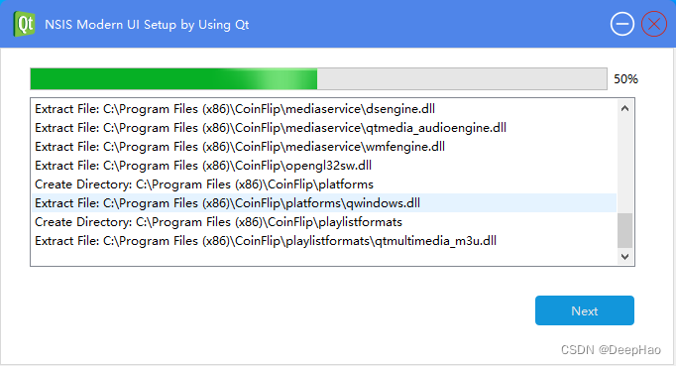Click highlighted qwindows.dll log entry
Viewport: 676px width, 366px height.
[x=324, y=203]
